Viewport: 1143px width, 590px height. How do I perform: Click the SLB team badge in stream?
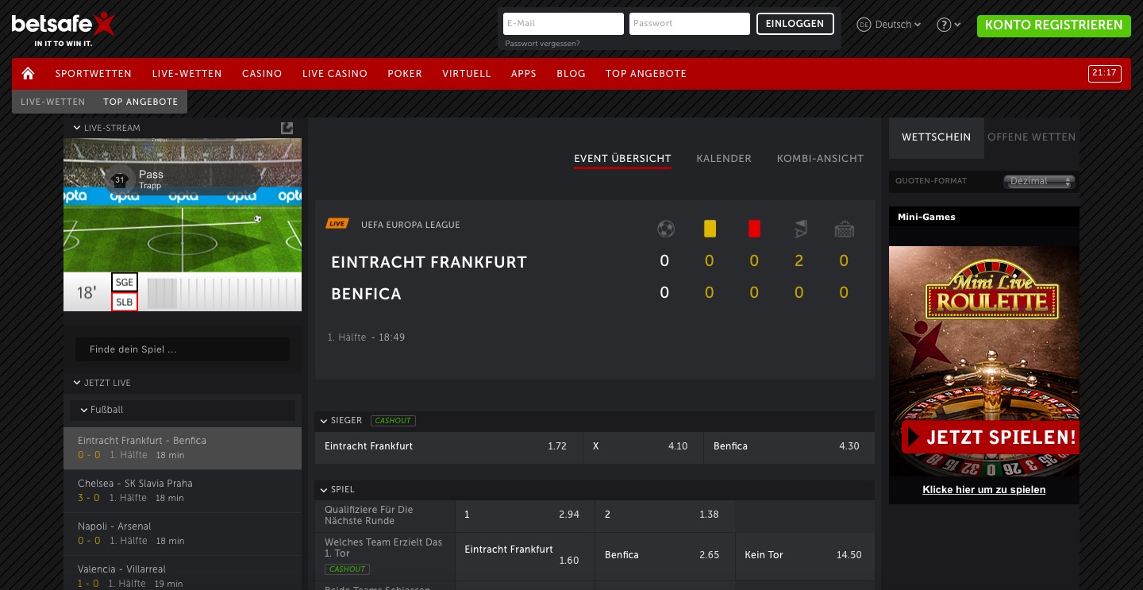tap(125, 302)
